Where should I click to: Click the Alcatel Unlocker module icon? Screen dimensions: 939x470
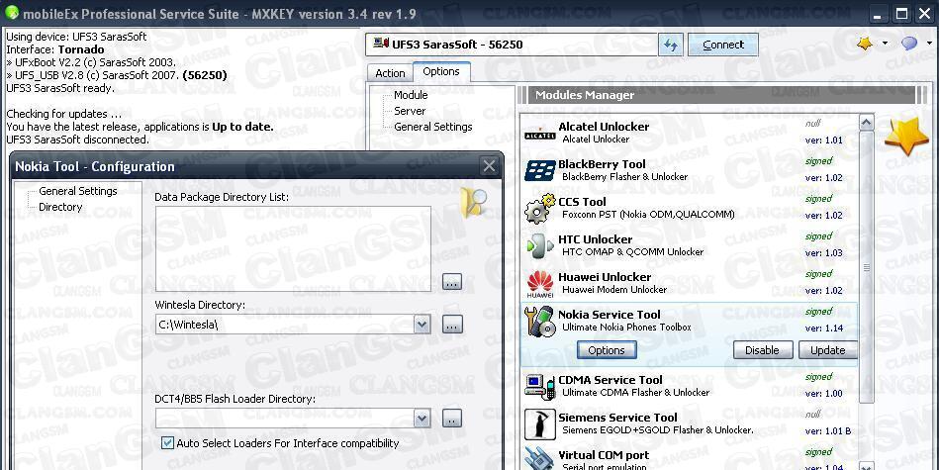pyautogui.click(x=539, y=136)
